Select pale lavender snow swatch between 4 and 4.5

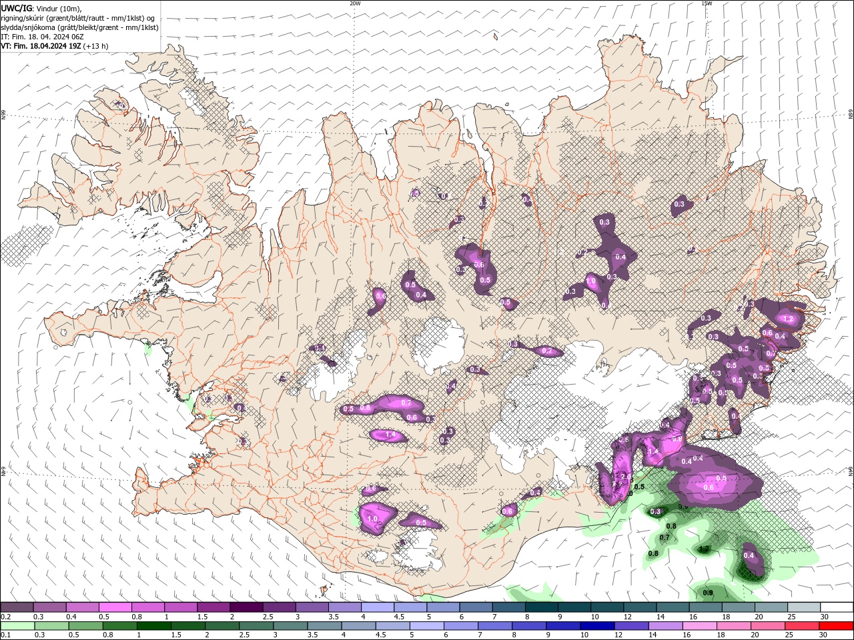pyautogui.click(x=377, y=607)
